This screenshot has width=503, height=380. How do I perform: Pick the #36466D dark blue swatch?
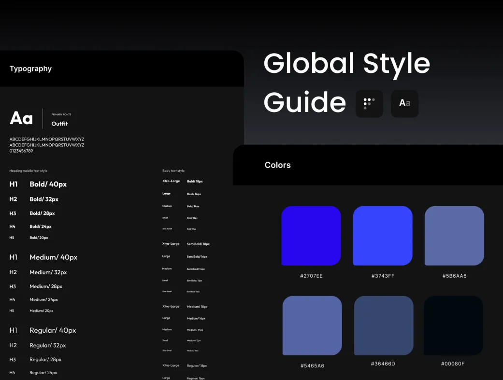(384, 325)
